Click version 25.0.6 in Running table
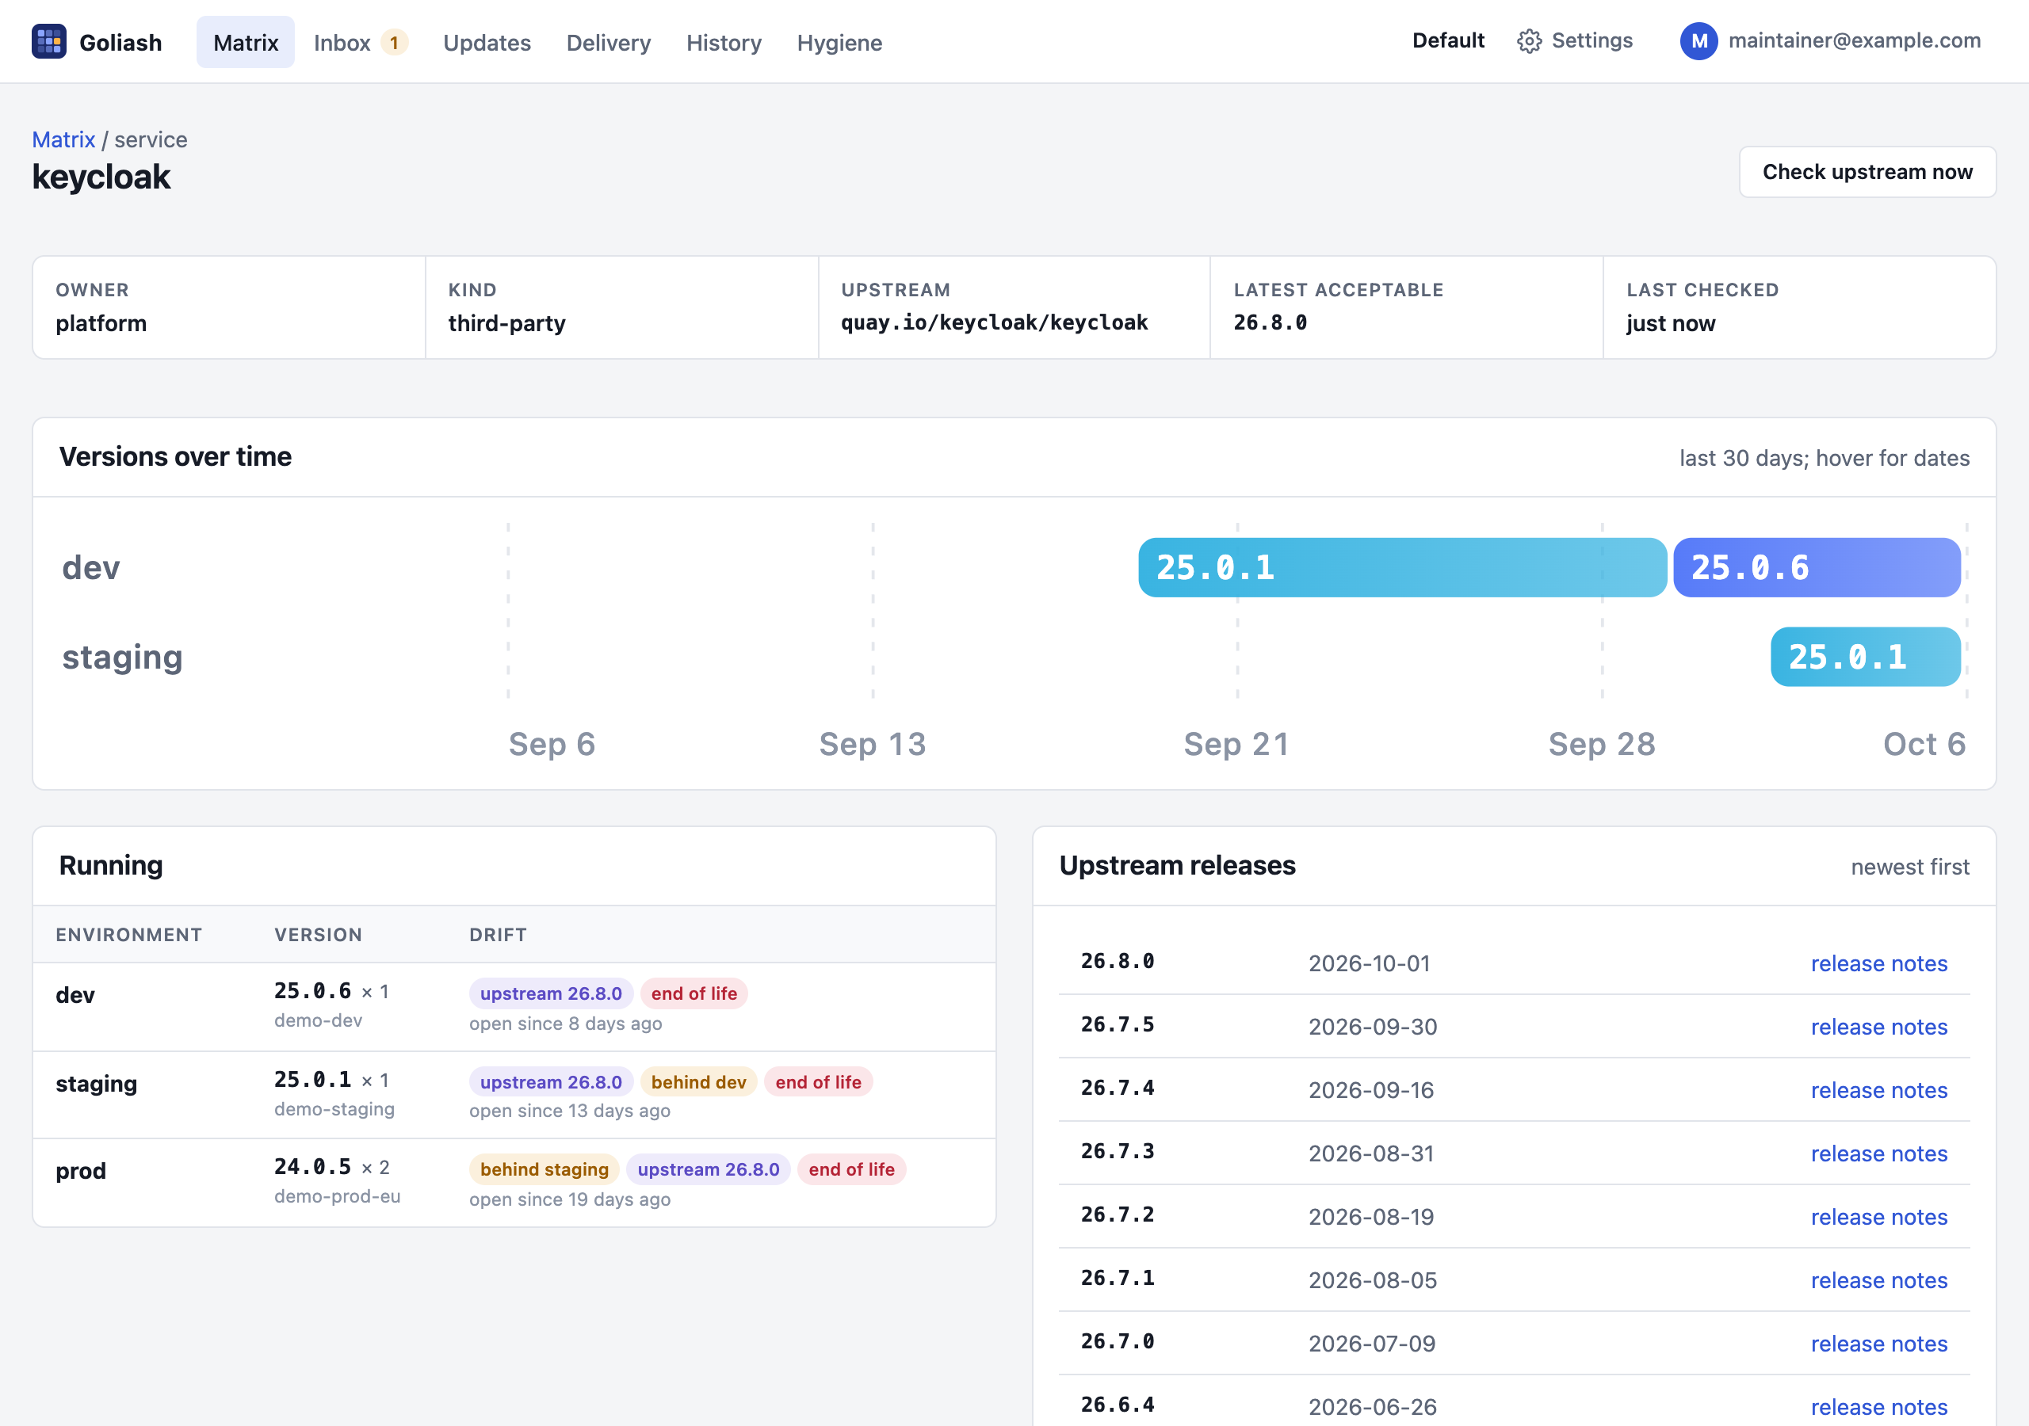 tap(312, 990)
